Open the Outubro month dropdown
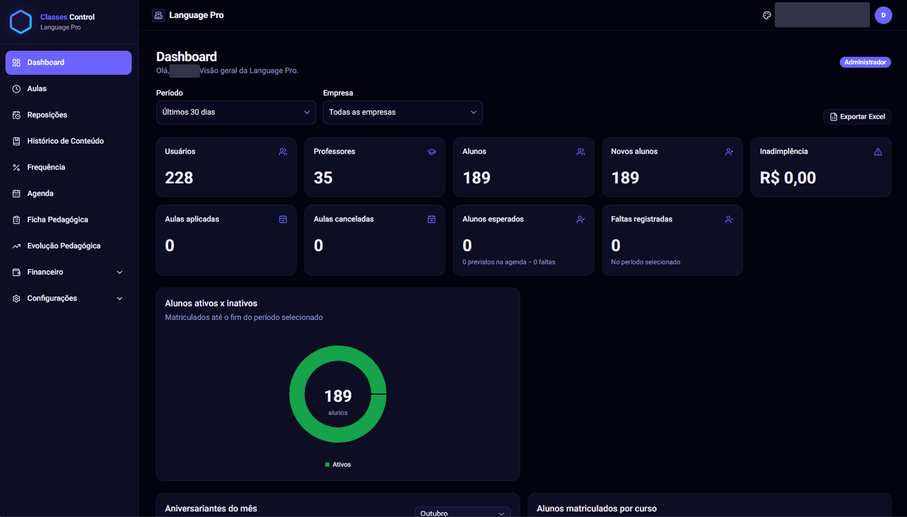 coord(462,512)
